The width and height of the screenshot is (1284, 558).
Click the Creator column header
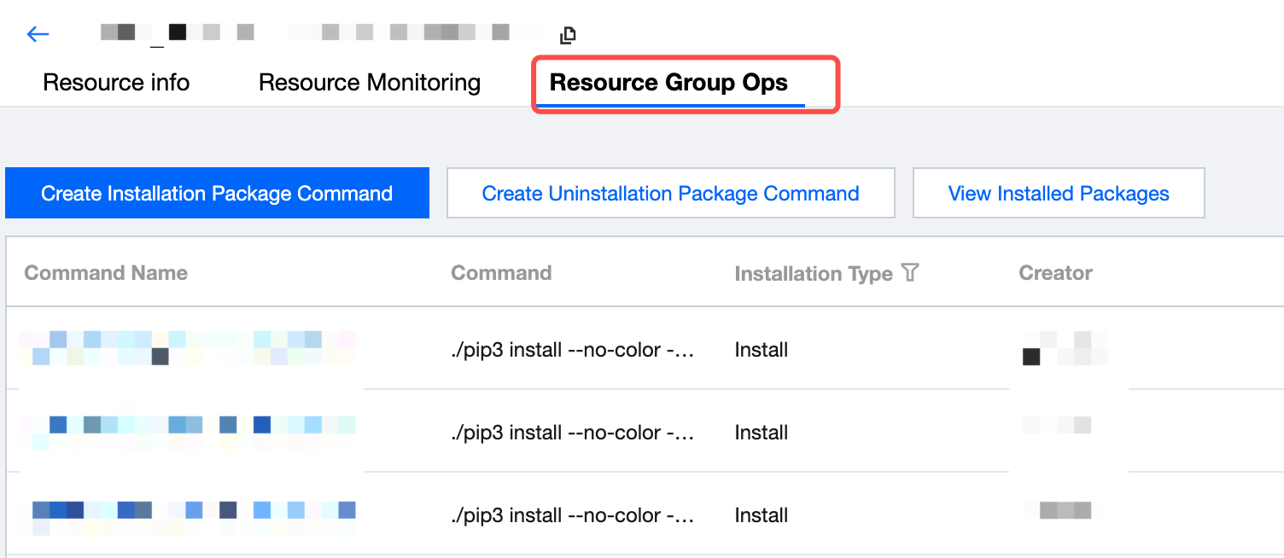click(x=1055, y=273)
